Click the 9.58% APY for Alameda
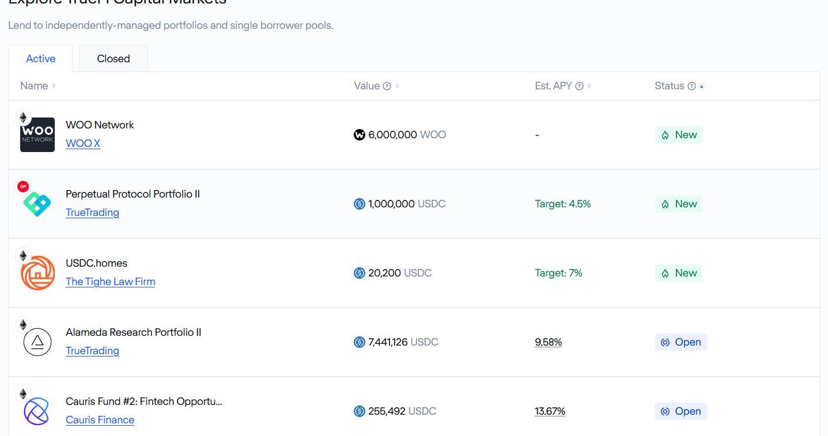The height and width of the screenshot is (436, 828). (x=548, y=342)
